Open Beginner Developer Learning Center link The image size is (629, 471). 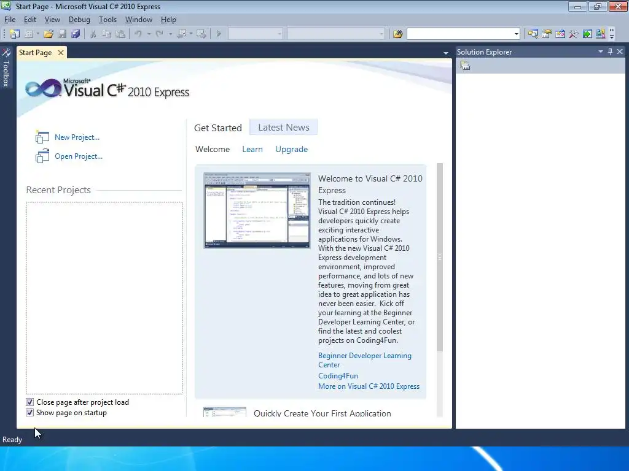click(x=365, y=360)
